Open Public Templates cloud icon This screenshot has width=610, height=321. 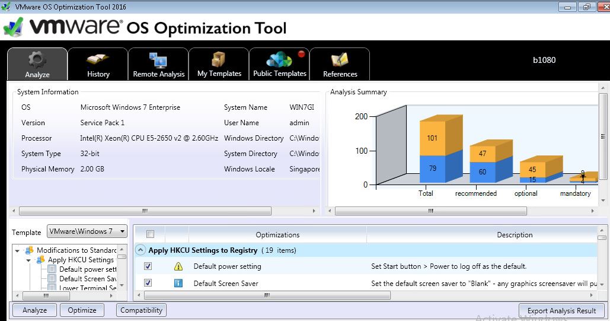[279, 60]
